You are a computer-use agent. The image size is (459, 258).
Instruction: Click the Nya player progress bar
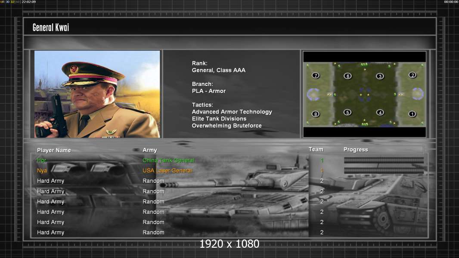tap(384, 170)
